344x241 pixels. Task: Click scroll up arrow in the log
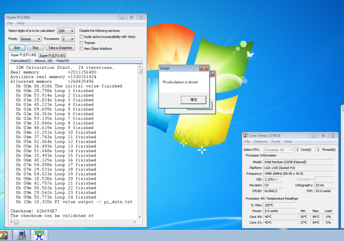(140, 66)
